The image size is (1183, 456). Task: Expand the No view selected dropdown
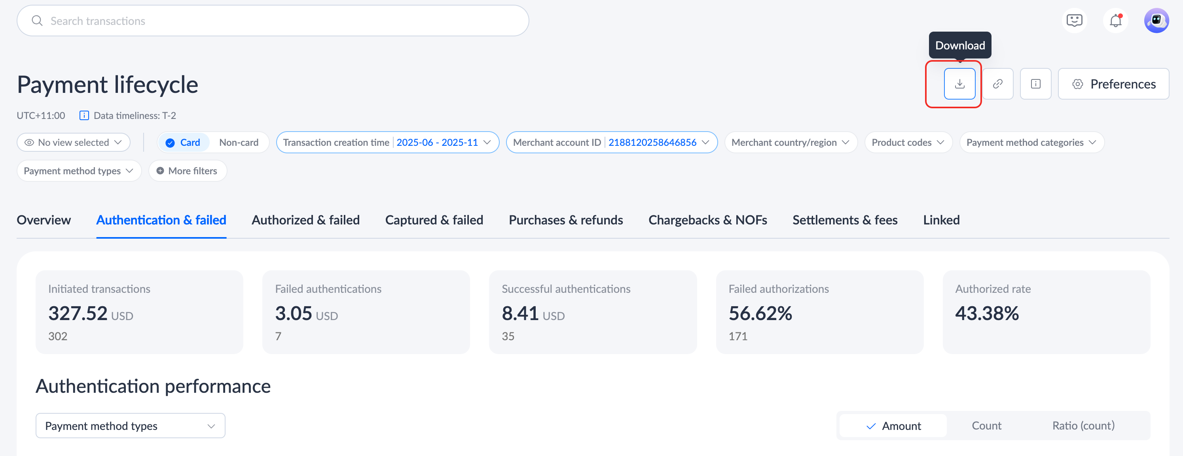point(74,143)
